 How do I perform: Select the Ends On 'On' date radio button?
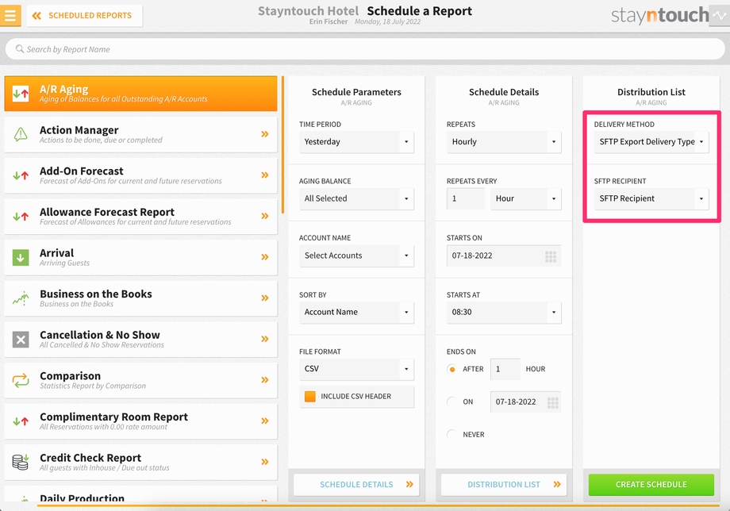pyautogui.click(x=451, y=401)
